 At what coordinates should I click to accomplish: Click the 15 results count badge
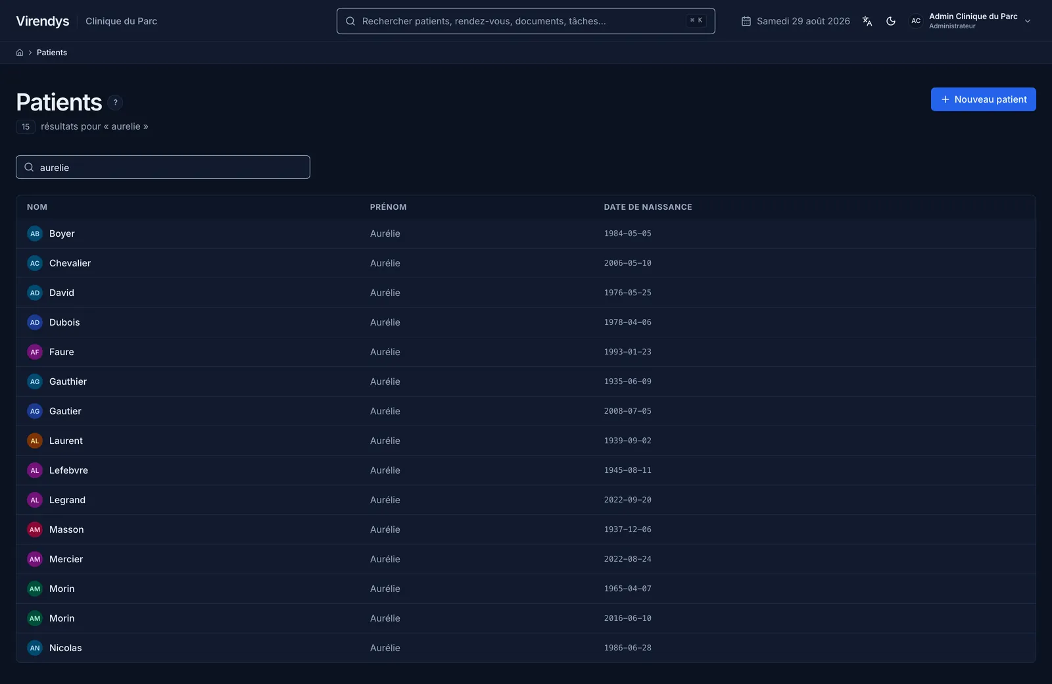click(26, 127)
